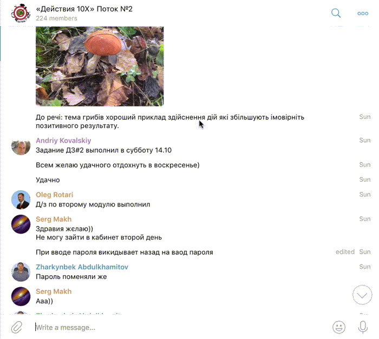Open group info via «Действия 10Х» Поток №2 title
Image resolution: width=379 pixels, height=339 pixels.
(x=84, y=9)
